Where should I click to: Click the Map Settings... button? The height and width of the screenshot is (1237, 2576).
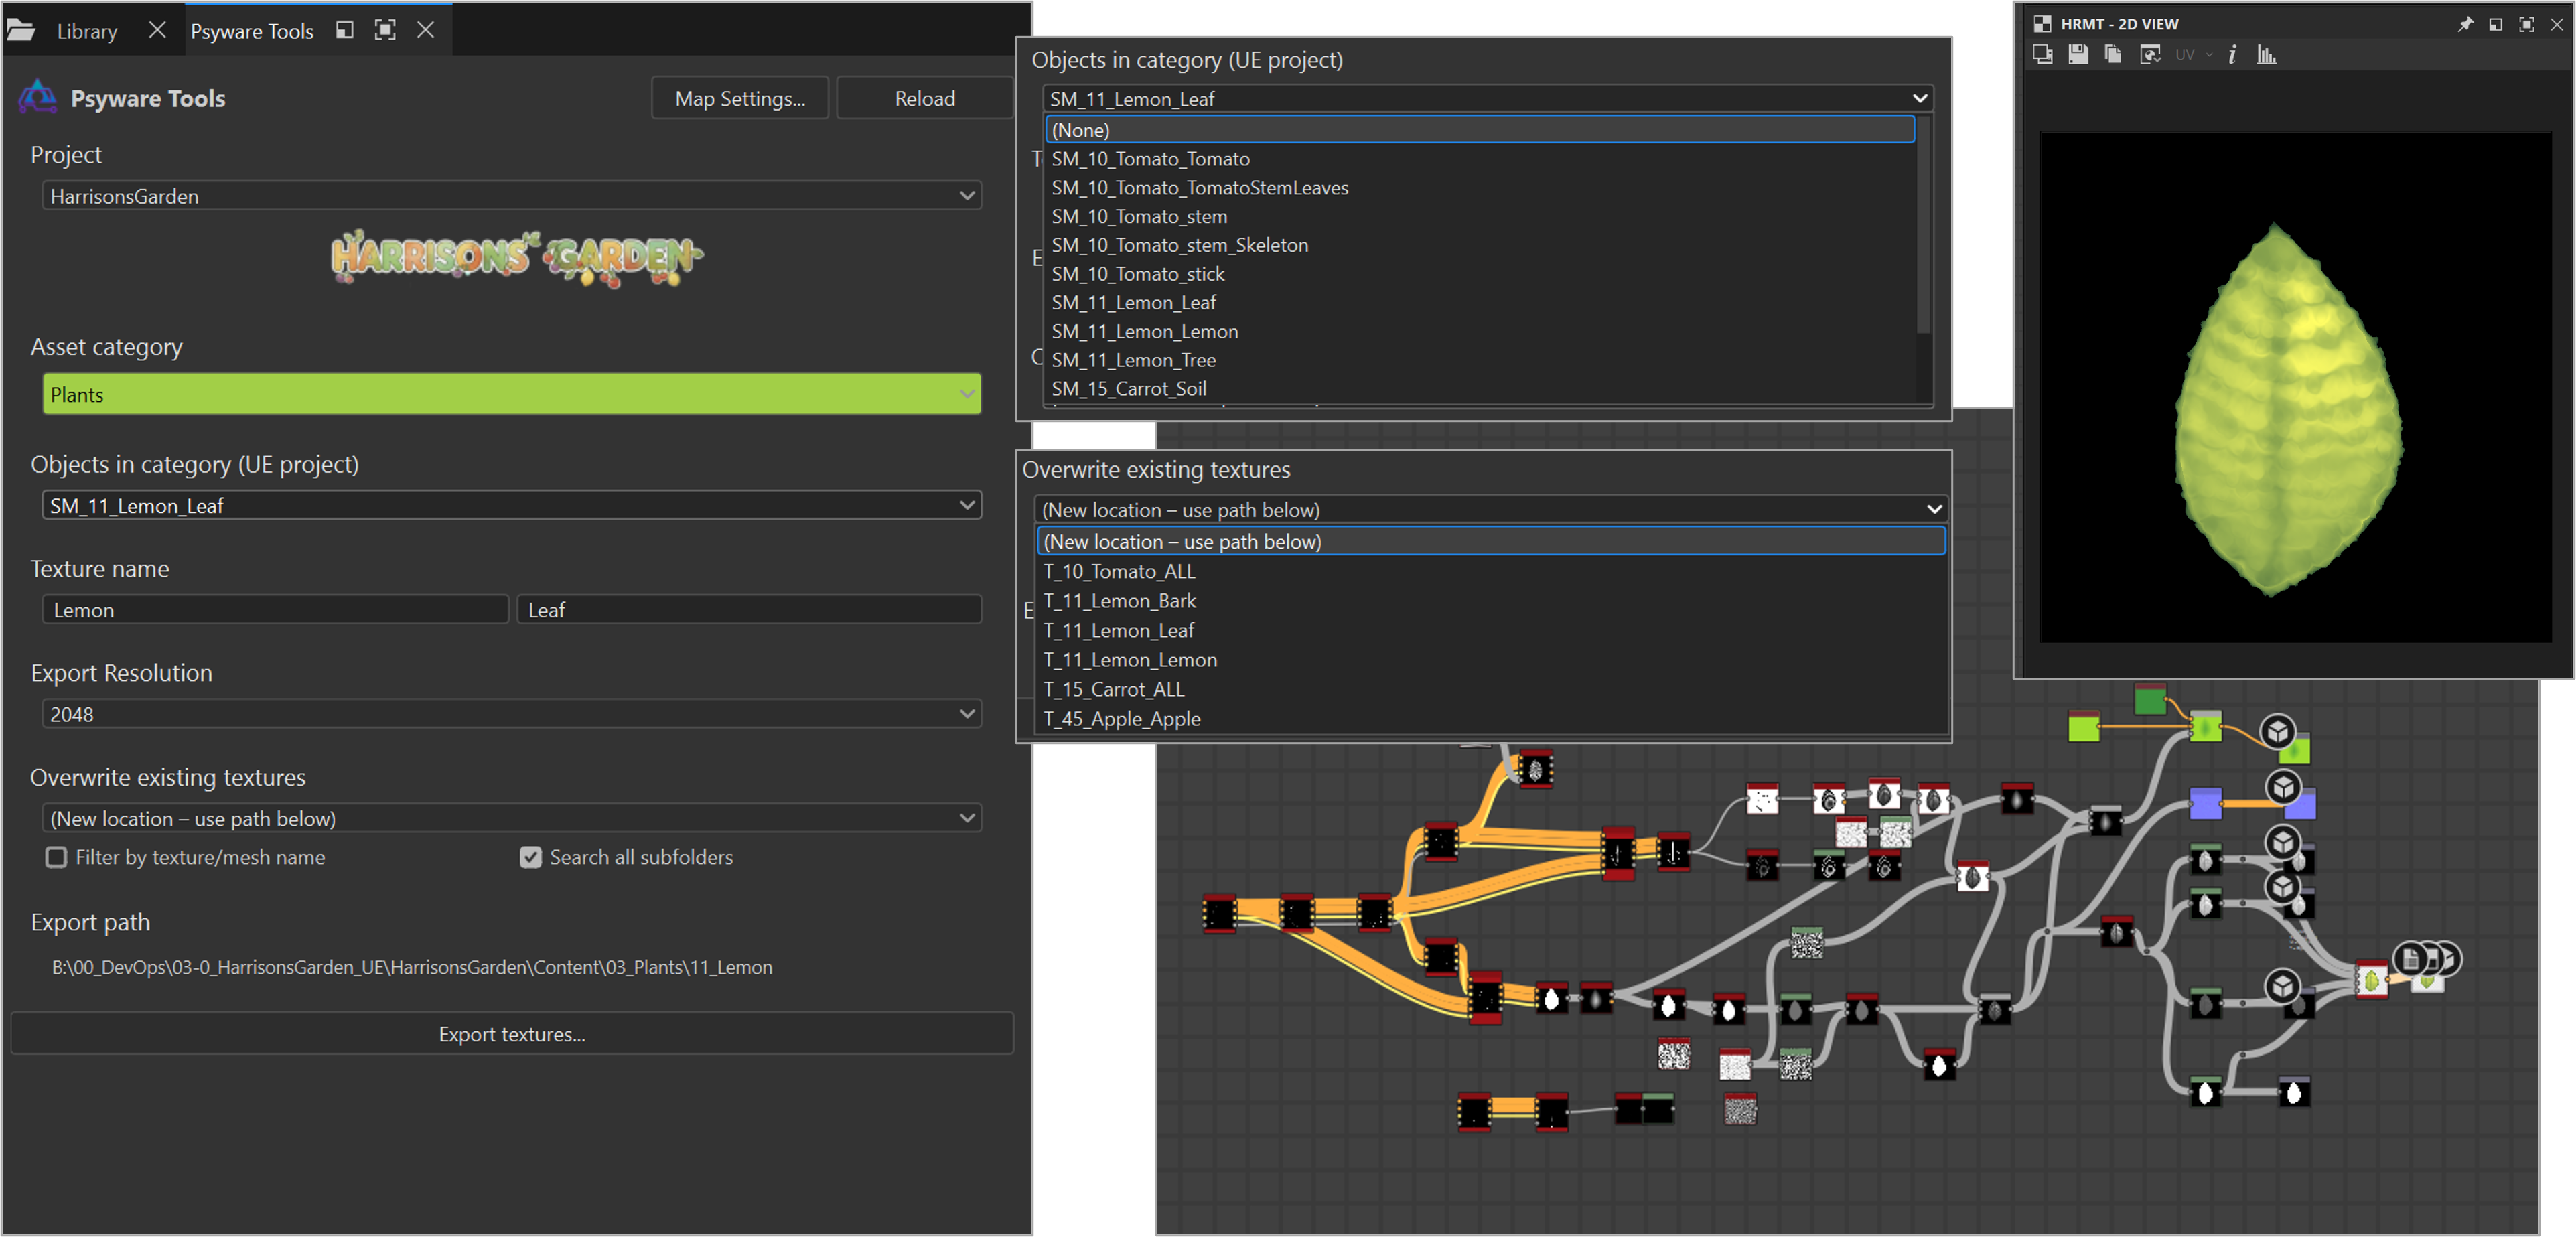coord(740,98)
